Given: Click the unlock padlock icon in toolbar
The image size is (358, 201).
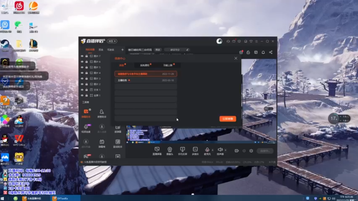Looking at the screenshot, I should (x=248, y=52).
